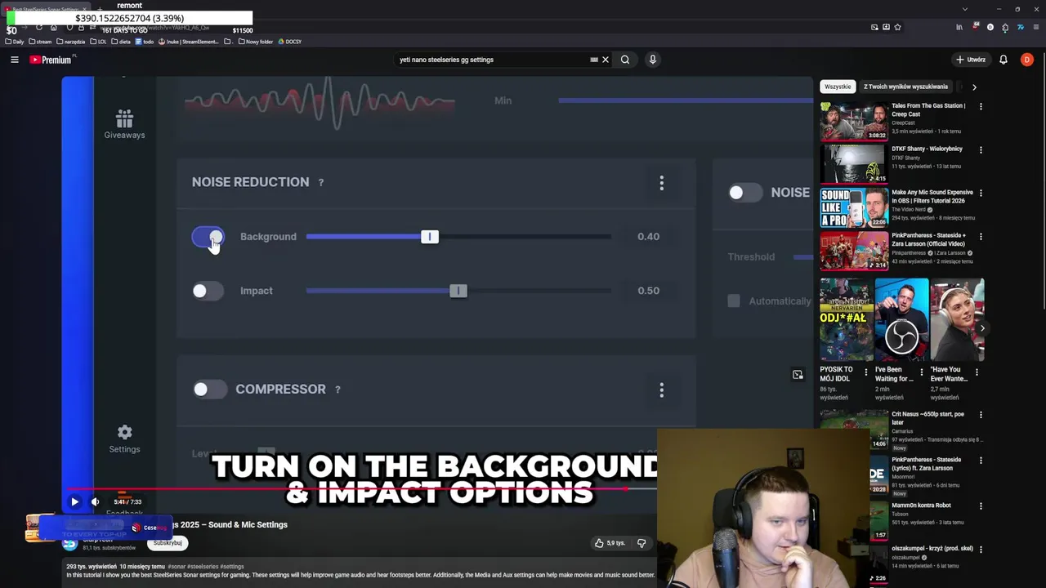The height and width of the screenshot is (588, 1046).
Task: Open Make Any Mic Sound Expensive video
Action: coord(854,207)
